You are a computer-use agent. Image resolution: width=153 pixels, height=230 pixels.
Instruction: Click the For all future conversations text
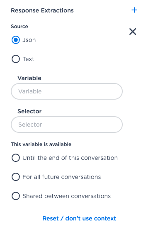point(61,177)
